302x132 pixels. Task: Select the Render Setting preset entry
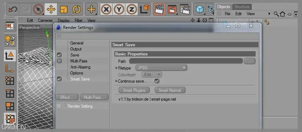point(80,106)
